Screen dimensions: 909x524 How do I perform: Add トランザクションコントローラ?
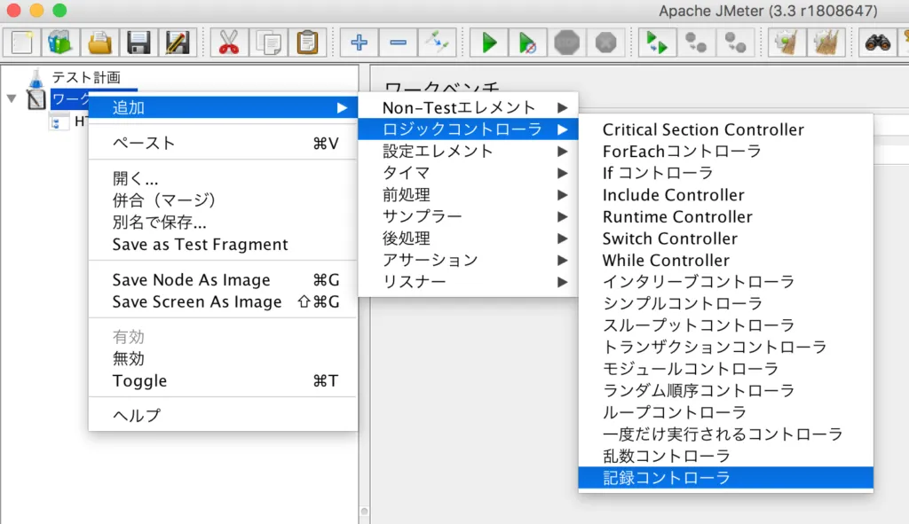pyautogui.click(x=726, y=348)
